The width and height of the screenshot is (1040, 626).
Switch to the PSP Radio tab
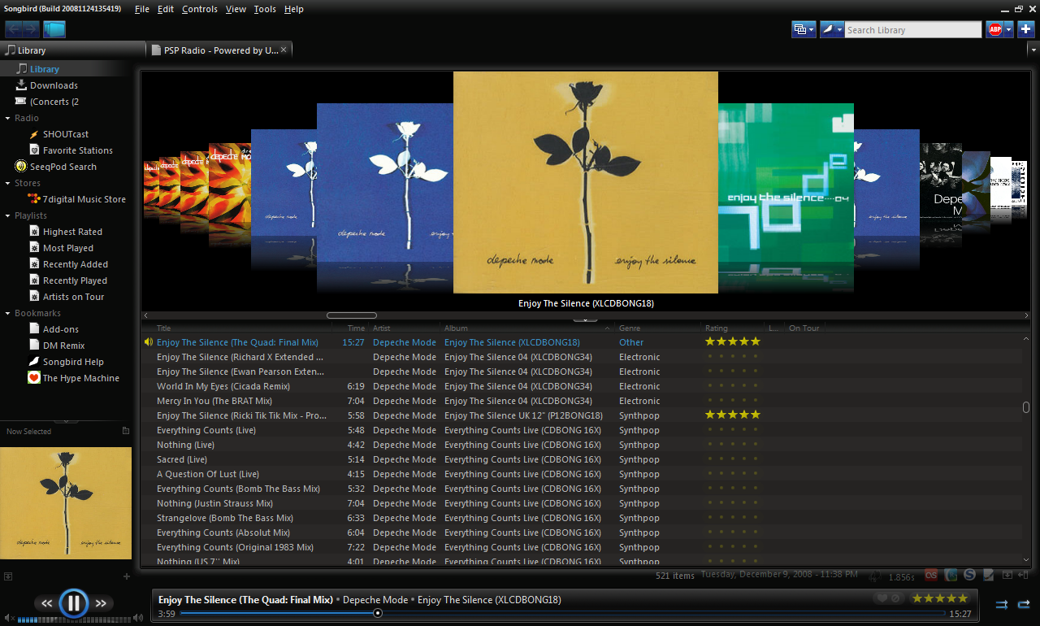coord(218,48)
